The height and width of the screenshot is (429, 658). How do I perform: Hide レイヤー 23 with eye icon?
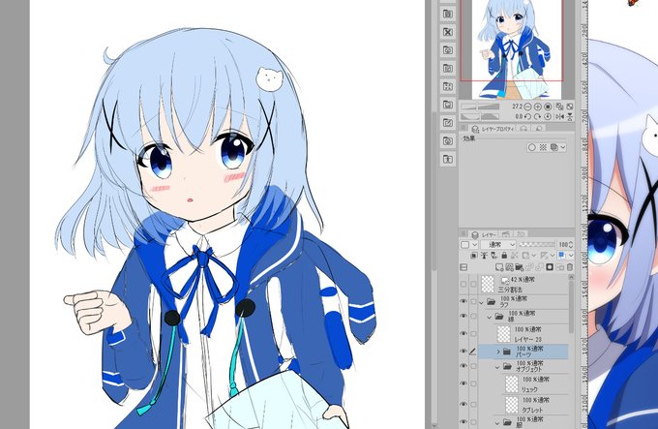tap(464, 334)
